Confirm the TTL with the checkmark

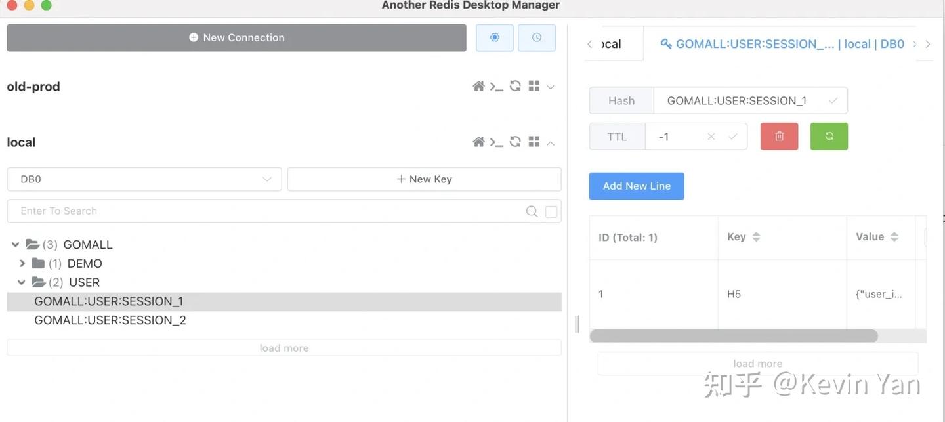pos(732,136)
